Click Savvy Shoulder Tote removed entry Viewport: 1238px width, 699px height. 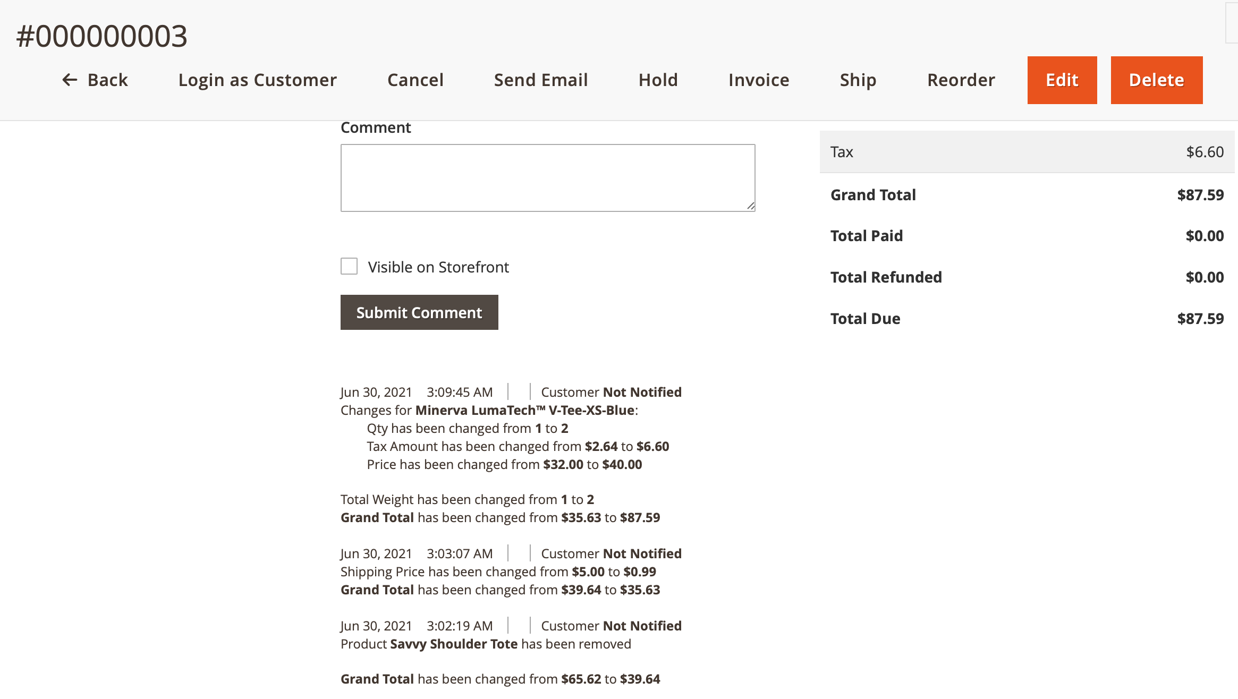pyautogui.click(x=486, y=644)
